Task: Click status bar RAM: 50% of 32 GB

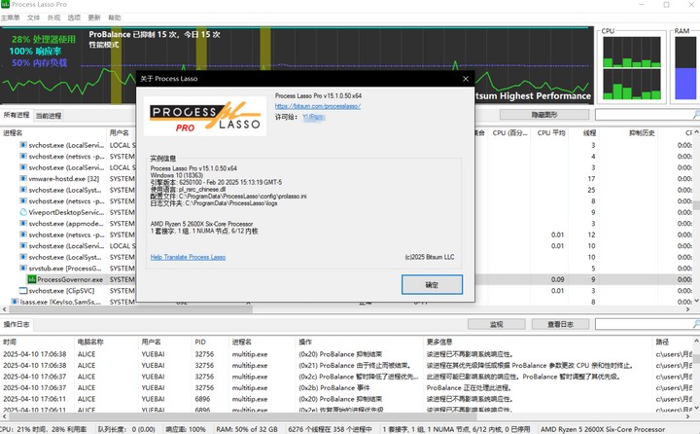Action: pyautogui.click(x=247, y=429)
